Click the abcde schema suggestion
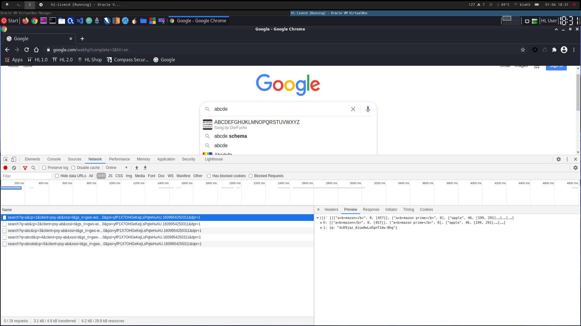 231,136
